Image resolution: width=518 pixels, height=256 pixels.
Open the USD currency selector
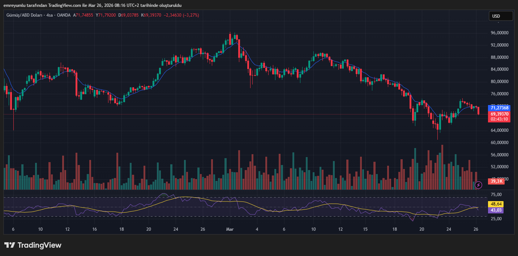pyautogui.click(x=500, y=16)
